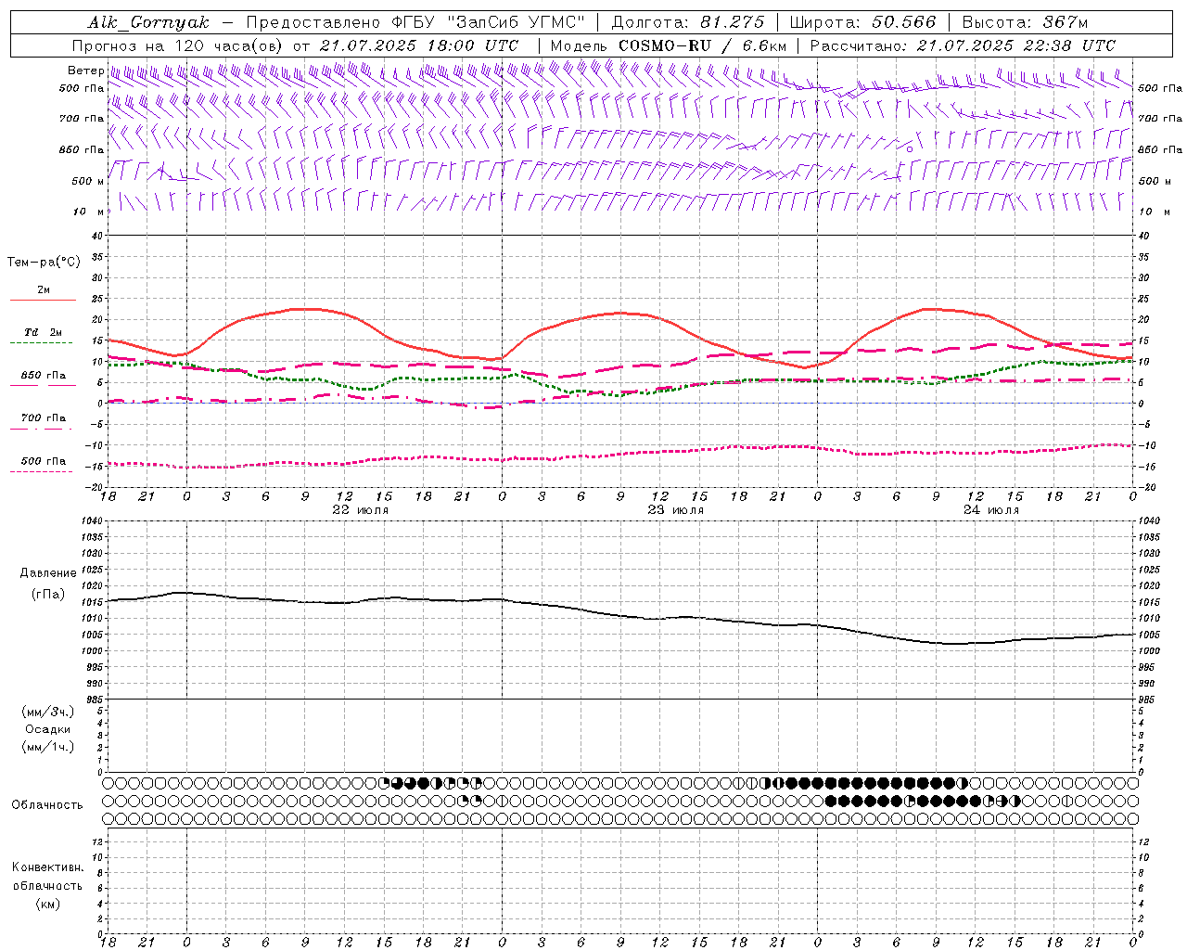Select forecast start text 21.07.2025 18:00 UTC

coord(419,45)
